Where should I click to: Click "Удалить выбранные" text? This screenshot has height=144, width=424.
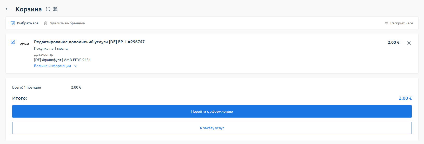coord(67,23)
